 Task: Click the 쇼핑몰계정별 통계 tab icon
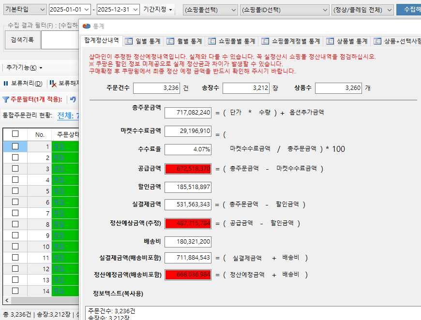[265, 41]
